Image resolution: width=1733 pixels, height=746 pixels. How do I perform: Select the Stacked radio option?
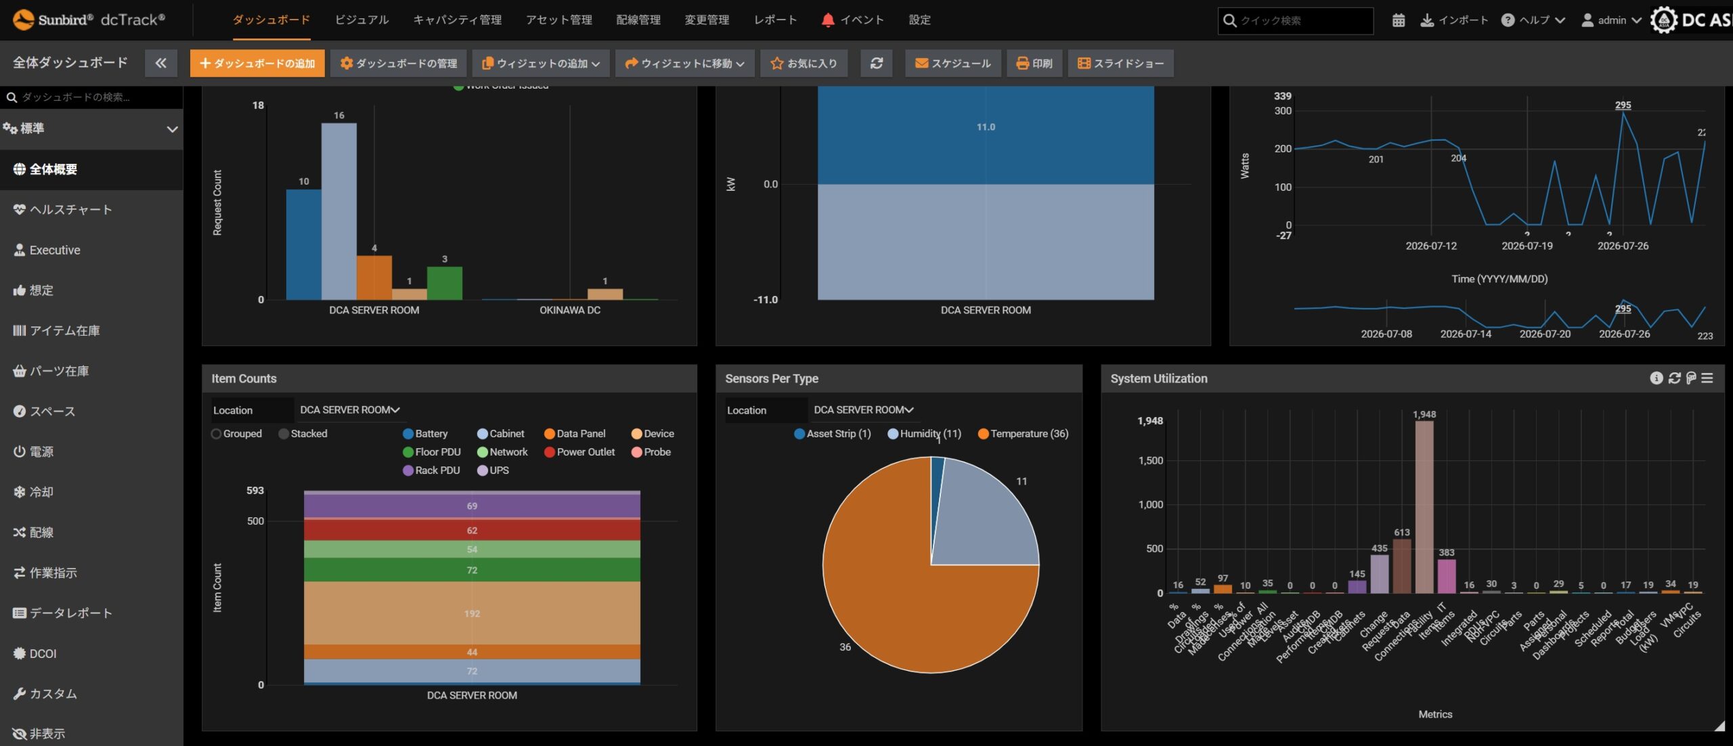click(284, 434)
